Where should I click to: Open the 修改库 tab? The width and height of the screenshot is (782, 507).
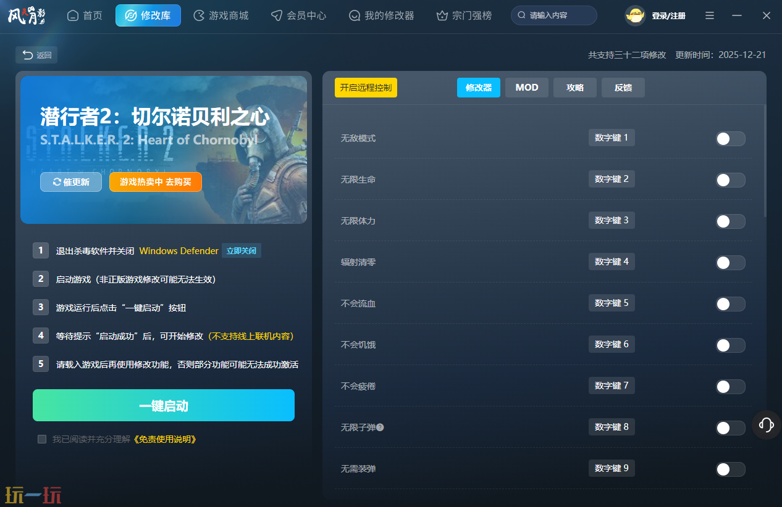click(148, 15)
